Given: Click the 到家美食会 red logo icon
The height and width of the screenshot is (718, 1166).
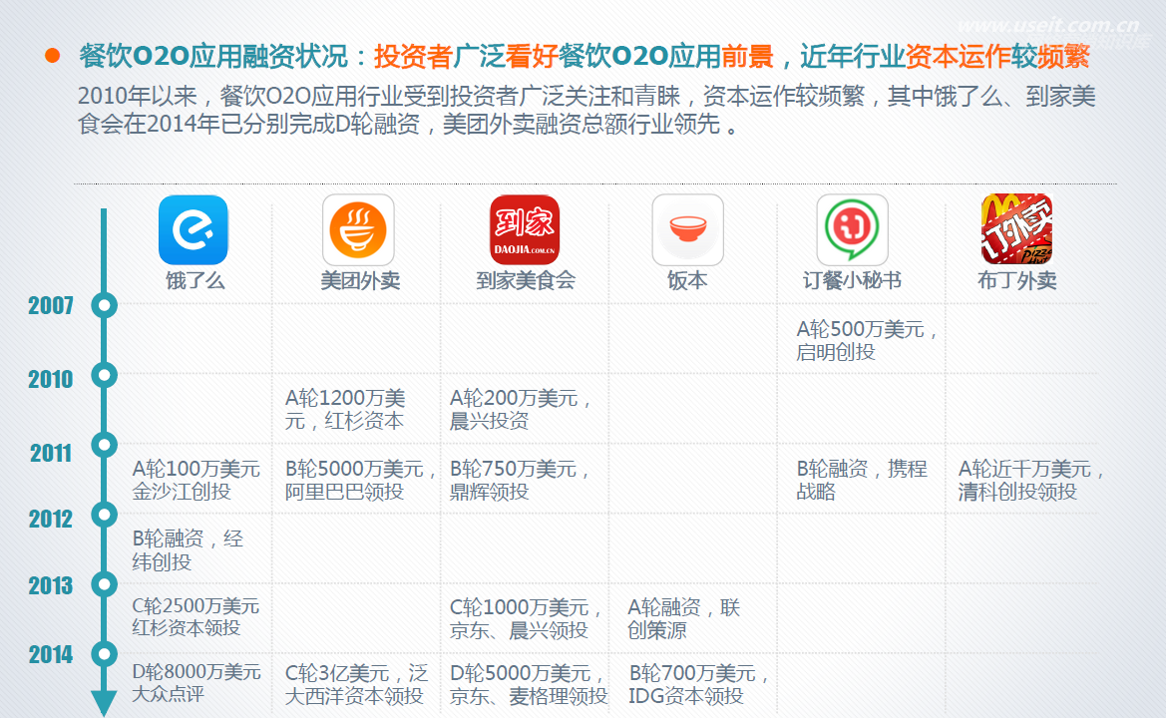Looking at the screenshot, I should tap(525, 229).
